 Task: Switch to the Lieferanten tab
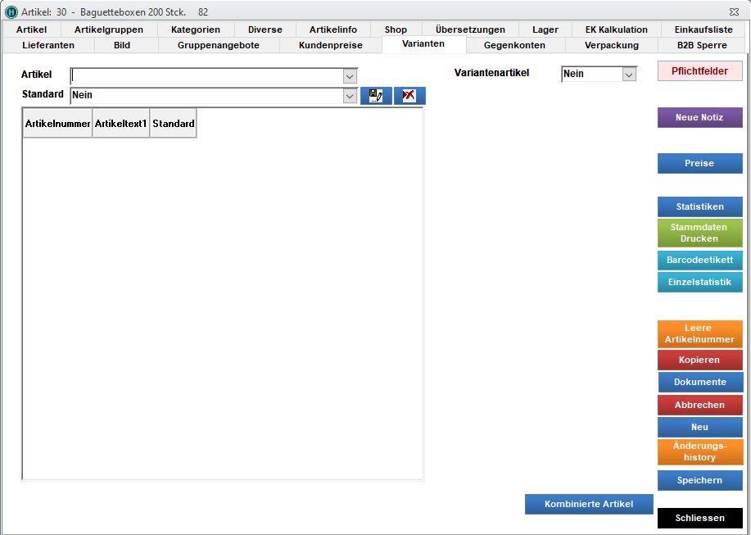click(x=48, y=45)
